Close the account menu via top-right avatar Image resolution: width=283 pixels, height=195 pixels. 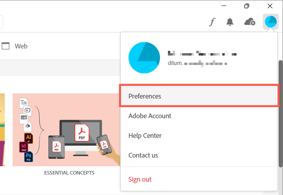point(270,22)
